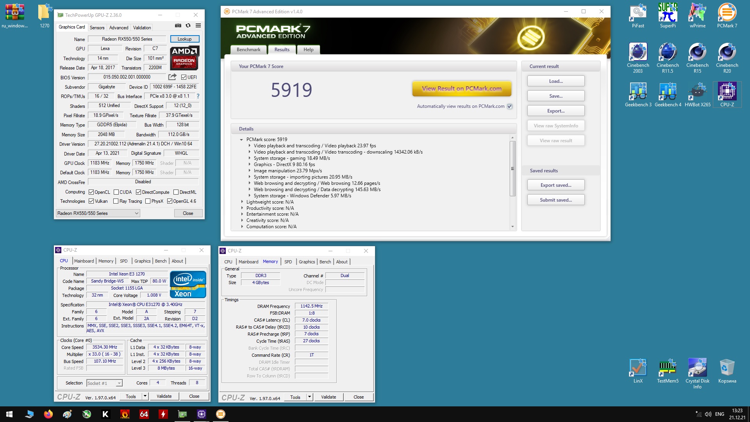This screenshot has height=422, width=750.
Task: Open HWBot X265 desktop icon
Action: (x=697, y=95)
